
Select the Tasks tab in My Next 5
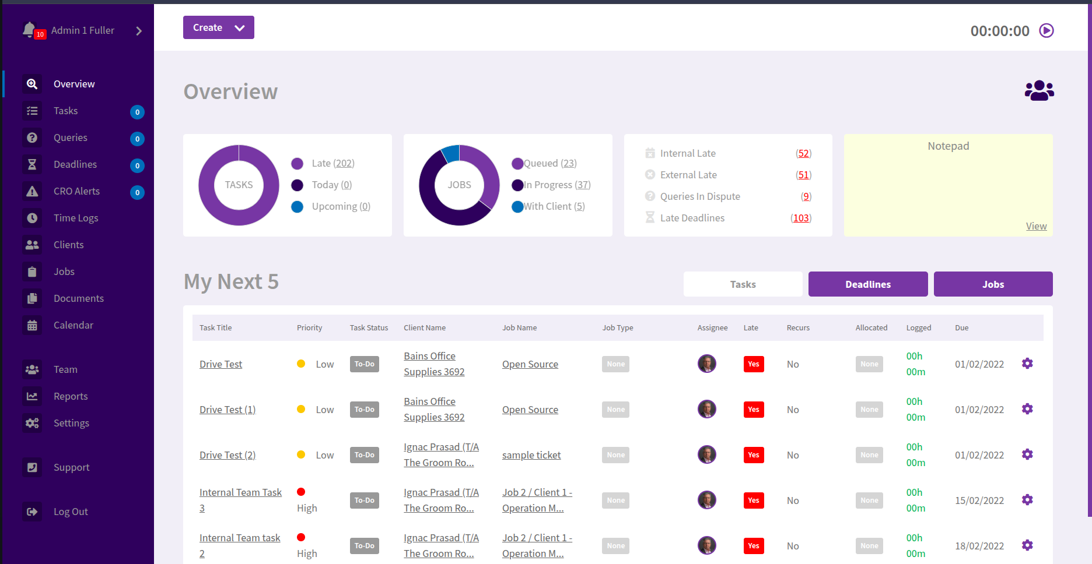pyautogui.click(x=743, y=284)
